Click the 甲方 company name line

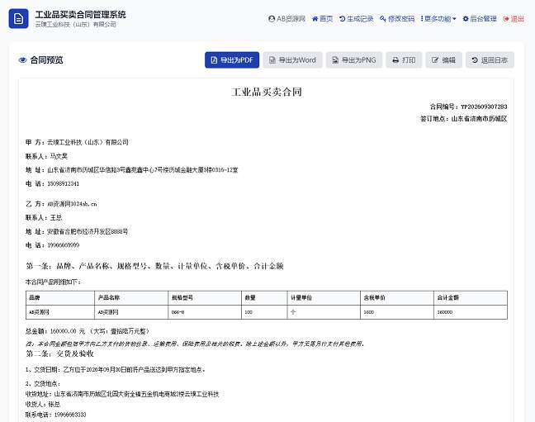click(77, 142)
